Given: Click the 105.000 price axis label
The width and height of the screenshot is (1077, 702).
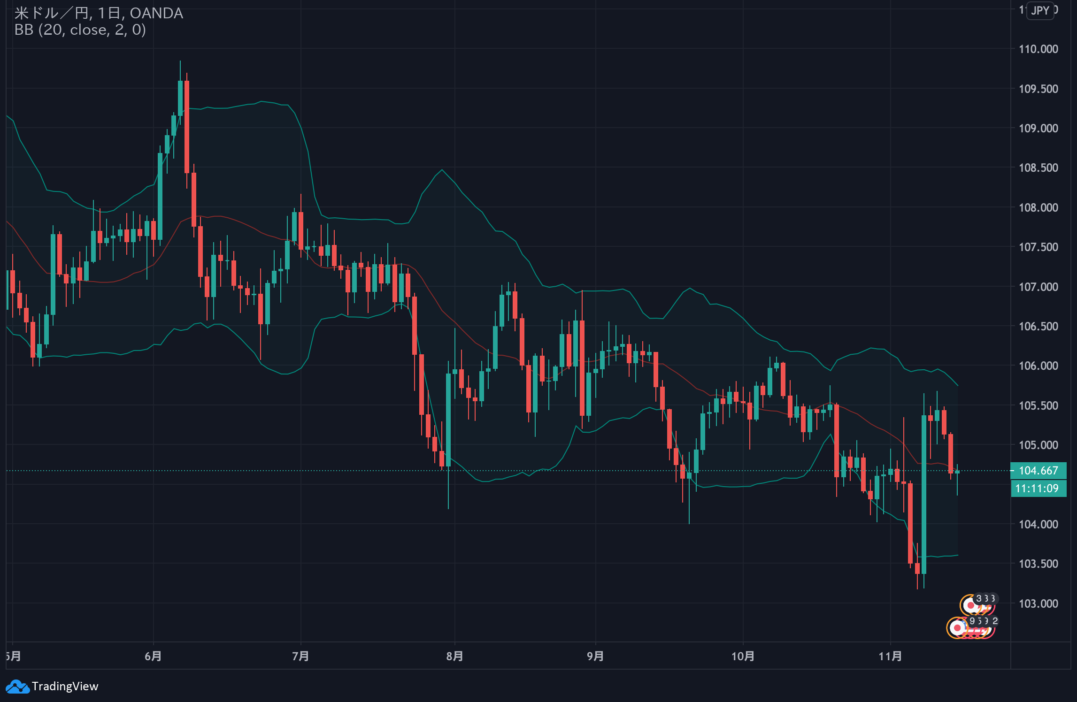Looking at the screenshot, I should (x=1038, y=445).
